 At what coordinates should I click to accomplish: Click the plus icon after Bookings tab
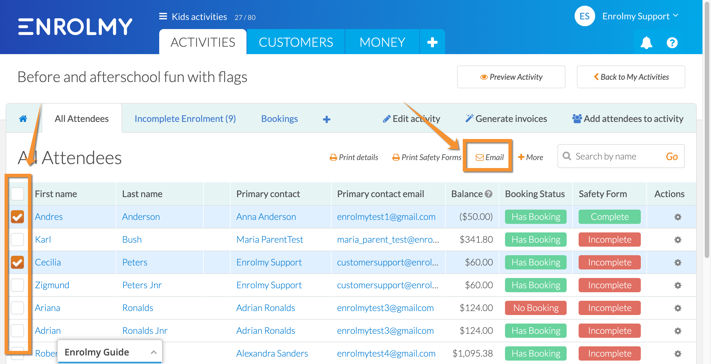326,119
